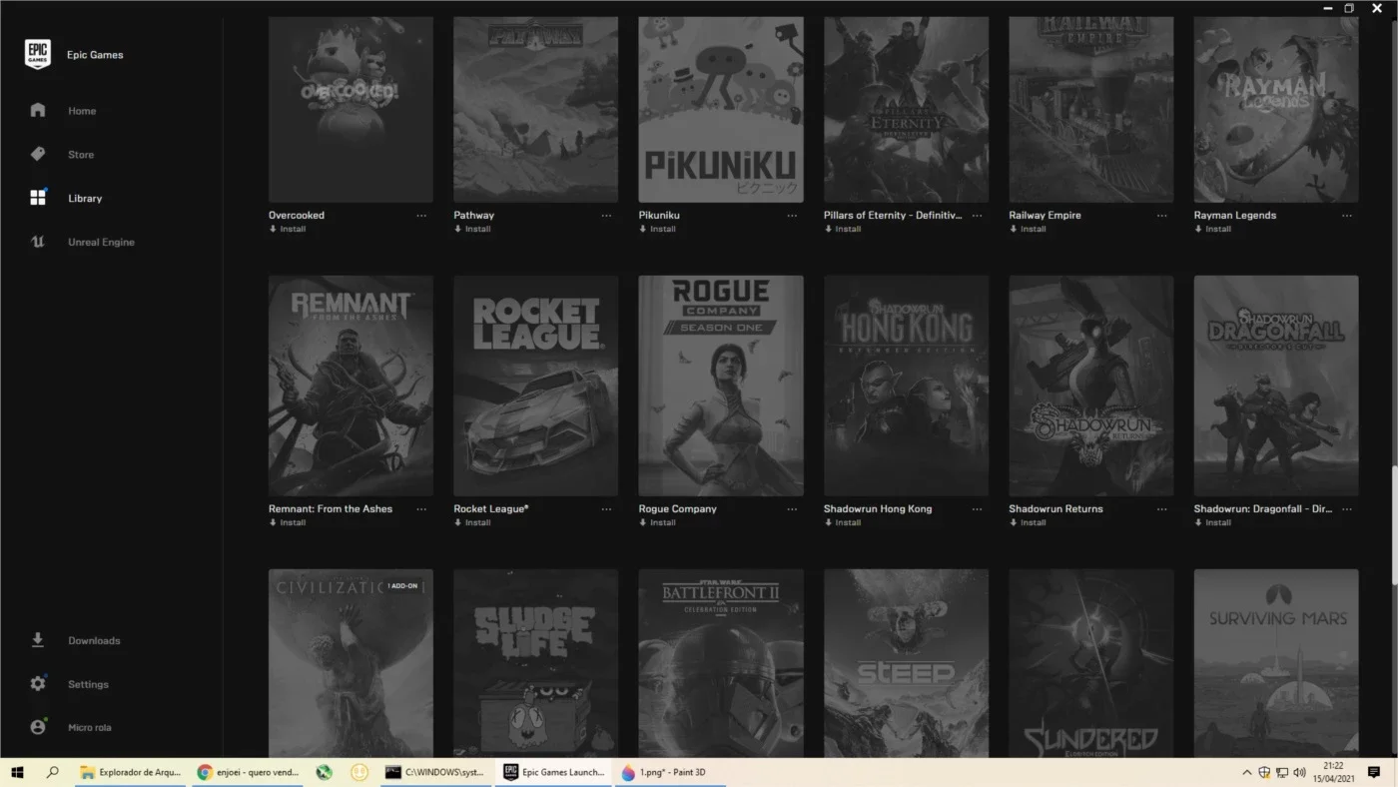This screenshot has height=787, width=1398.
Task: Open the Micro rola account entry
Action: tap(90, 728)
